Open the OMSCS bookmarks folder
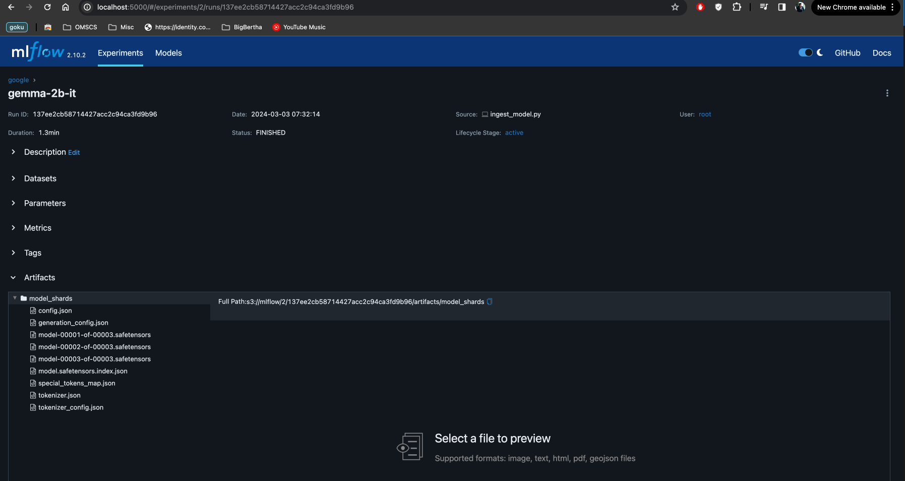The width and height of the screenshot is (905, 481). pos(80,27)
